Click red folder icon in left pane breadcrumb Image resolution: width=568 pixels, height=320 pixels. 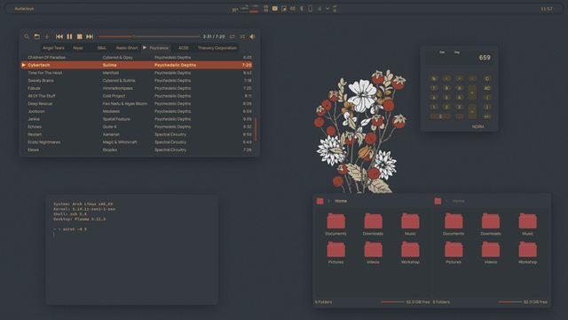coord(319,201)
